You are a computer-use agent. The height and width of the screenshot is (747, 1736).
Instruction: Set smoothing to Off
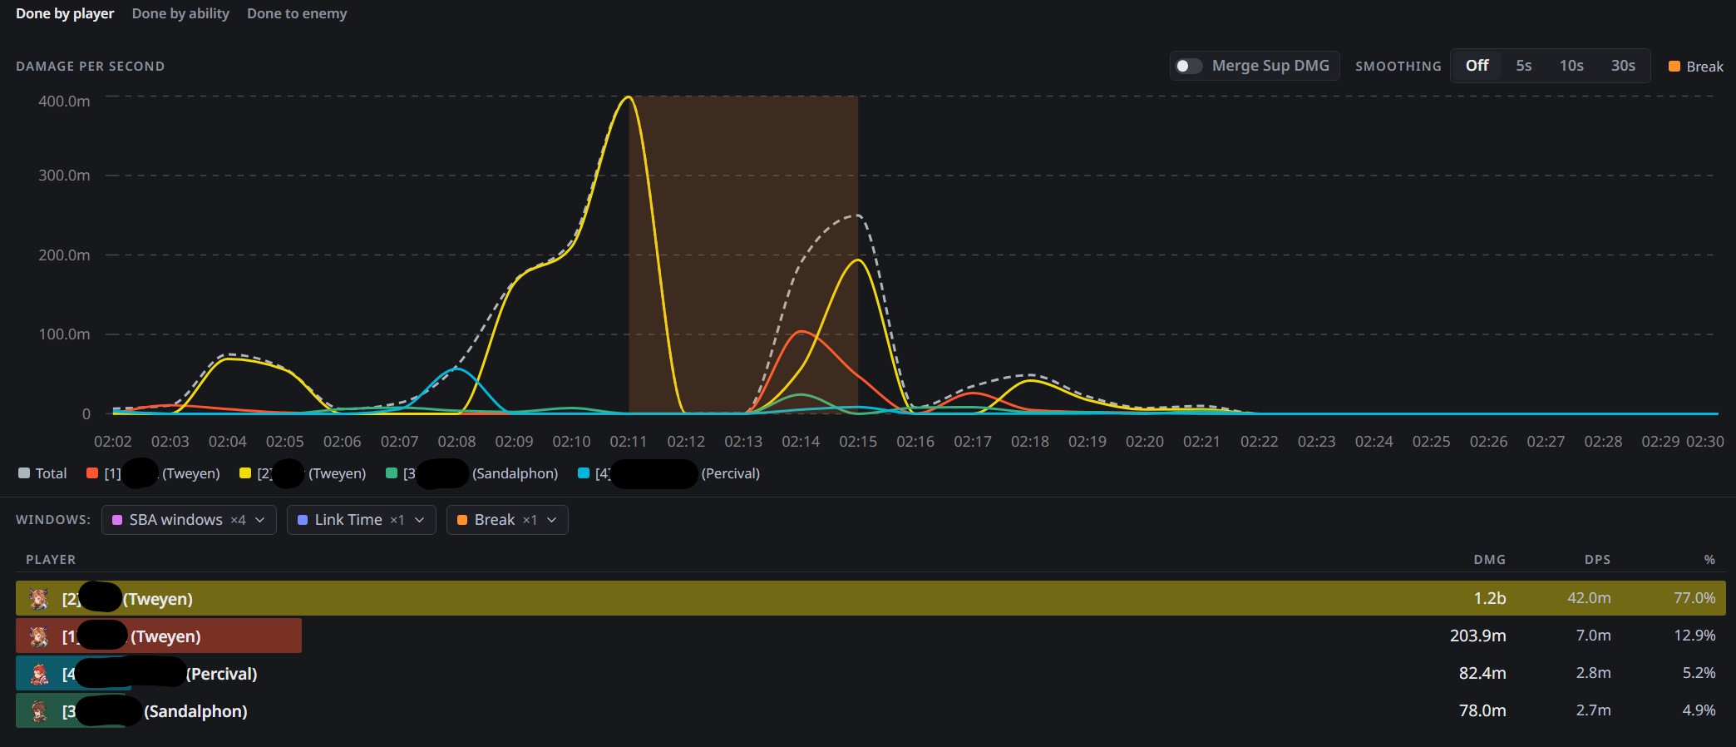click(1477, 66)
